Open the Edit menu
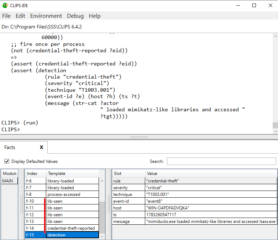 pos(20,16)
